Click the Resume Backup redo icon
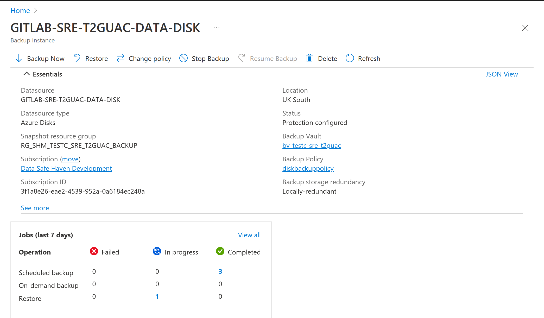Image resolution: width=544 pixels, height=318 pixels. [x=242, y=58]
